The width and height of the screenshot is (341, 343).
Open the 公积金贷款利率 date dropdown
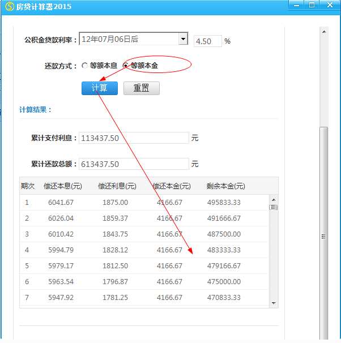(183, 39)
